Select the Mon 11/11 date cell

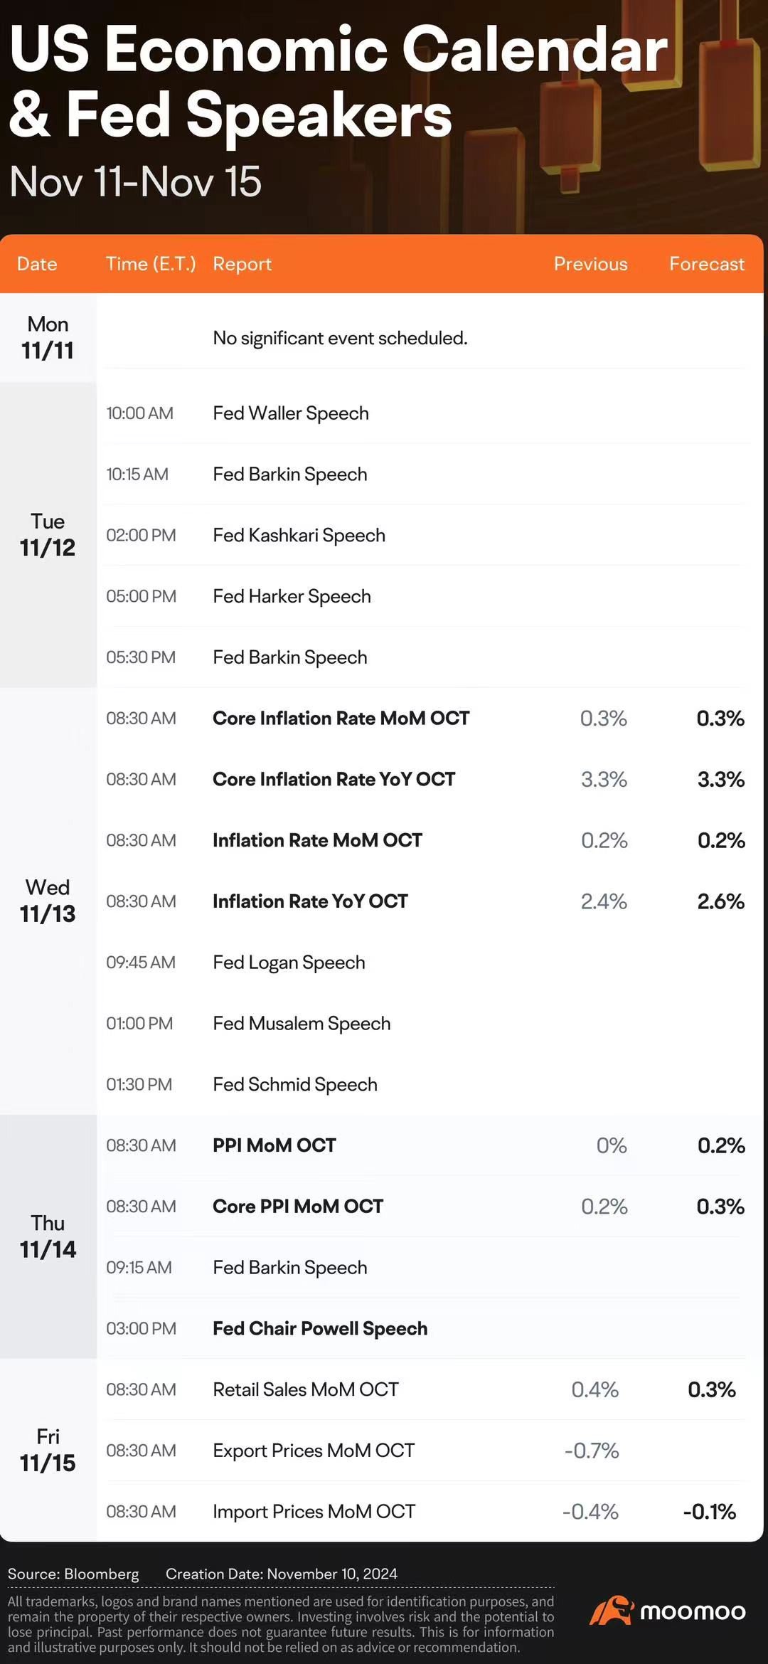pos(48,337)
